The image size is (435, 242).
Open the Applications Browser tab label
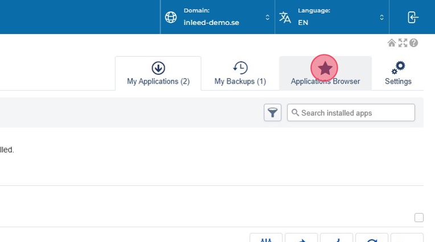tap(325, 81)
